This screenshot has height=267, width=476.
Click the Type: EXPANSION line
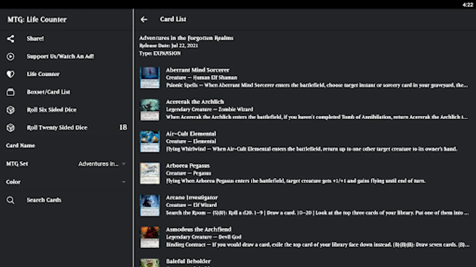pos(160,53)
